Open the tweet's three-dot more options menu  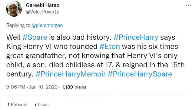click(188, 5)
